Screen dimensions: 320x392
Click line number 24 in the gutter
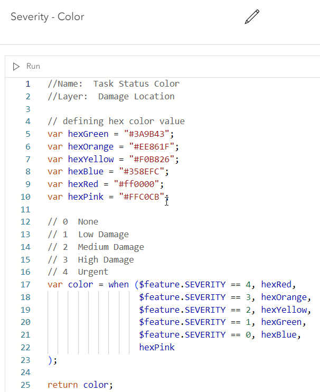[x=25, y=372]
